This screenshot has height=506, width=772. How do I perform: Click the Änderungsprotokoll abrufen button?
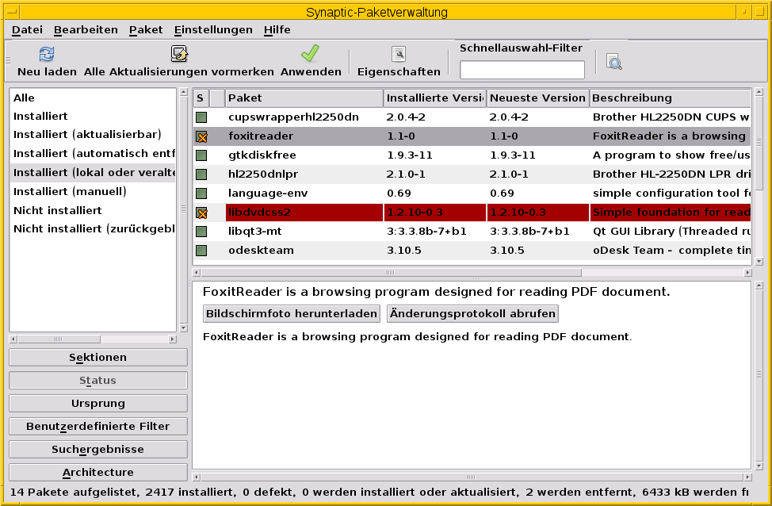click(x=472, y=313)
